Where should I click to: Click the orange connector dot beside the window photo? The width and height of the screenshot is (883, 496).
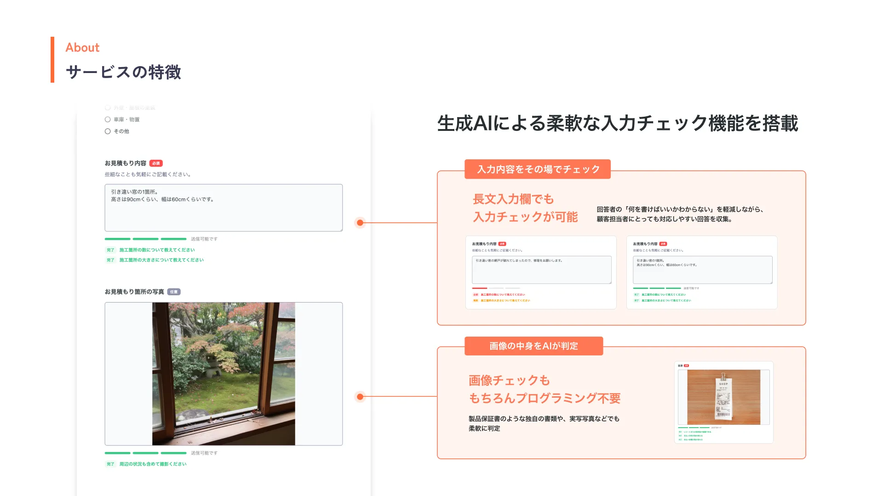click(x=360, y=397)
